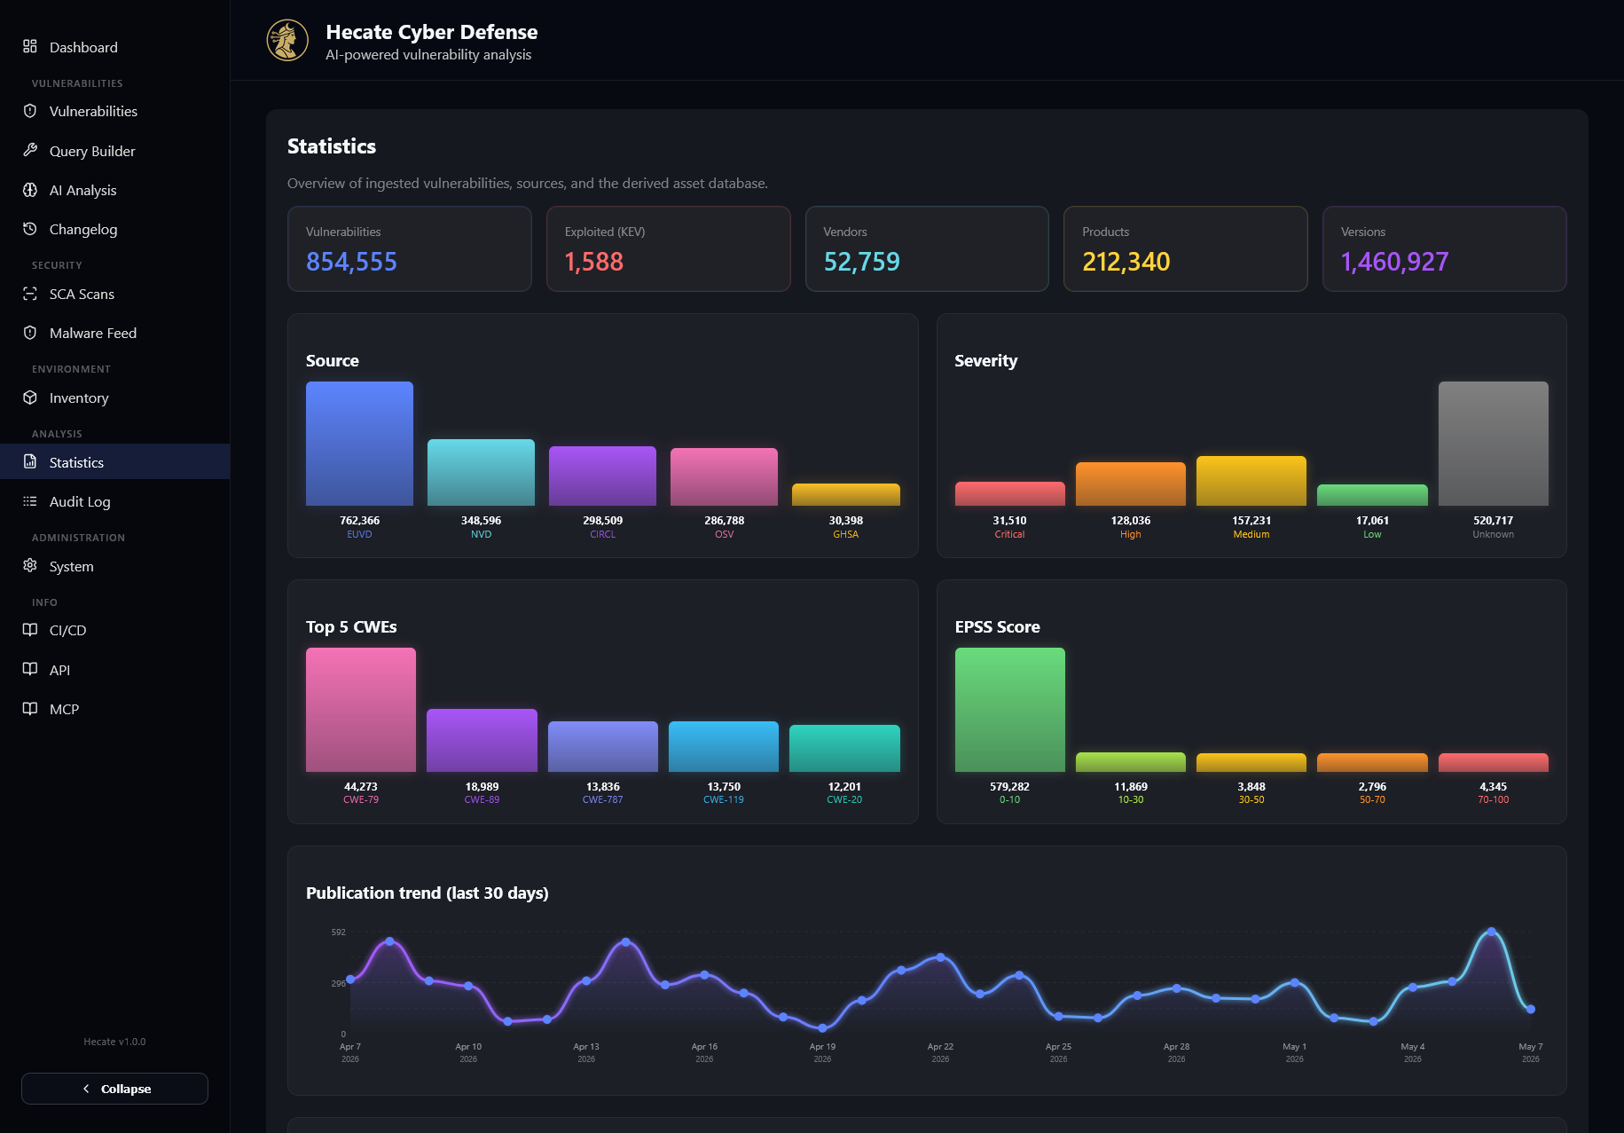Open the Products stat card
The image size is (1624, 1133).
[1186, 248]
